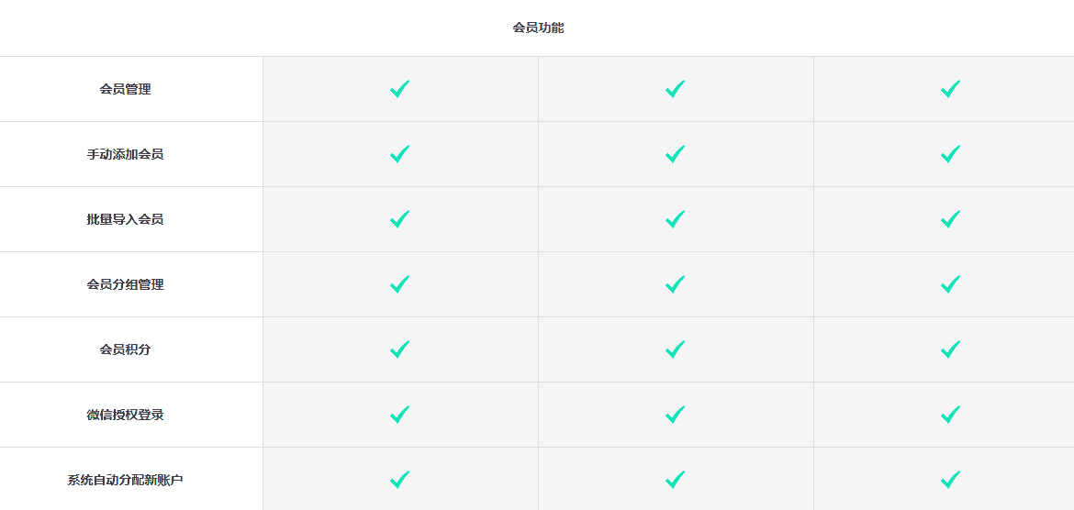Click first-column checkmark for 系统自动分配新账户

click(x=399, y=479)
